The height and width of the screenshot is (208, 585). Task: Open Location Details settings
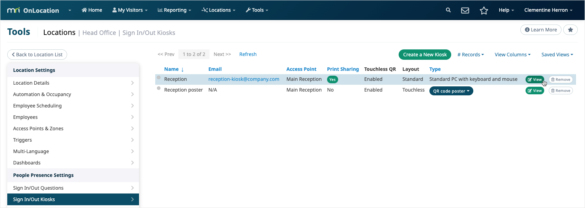point(73,83)
